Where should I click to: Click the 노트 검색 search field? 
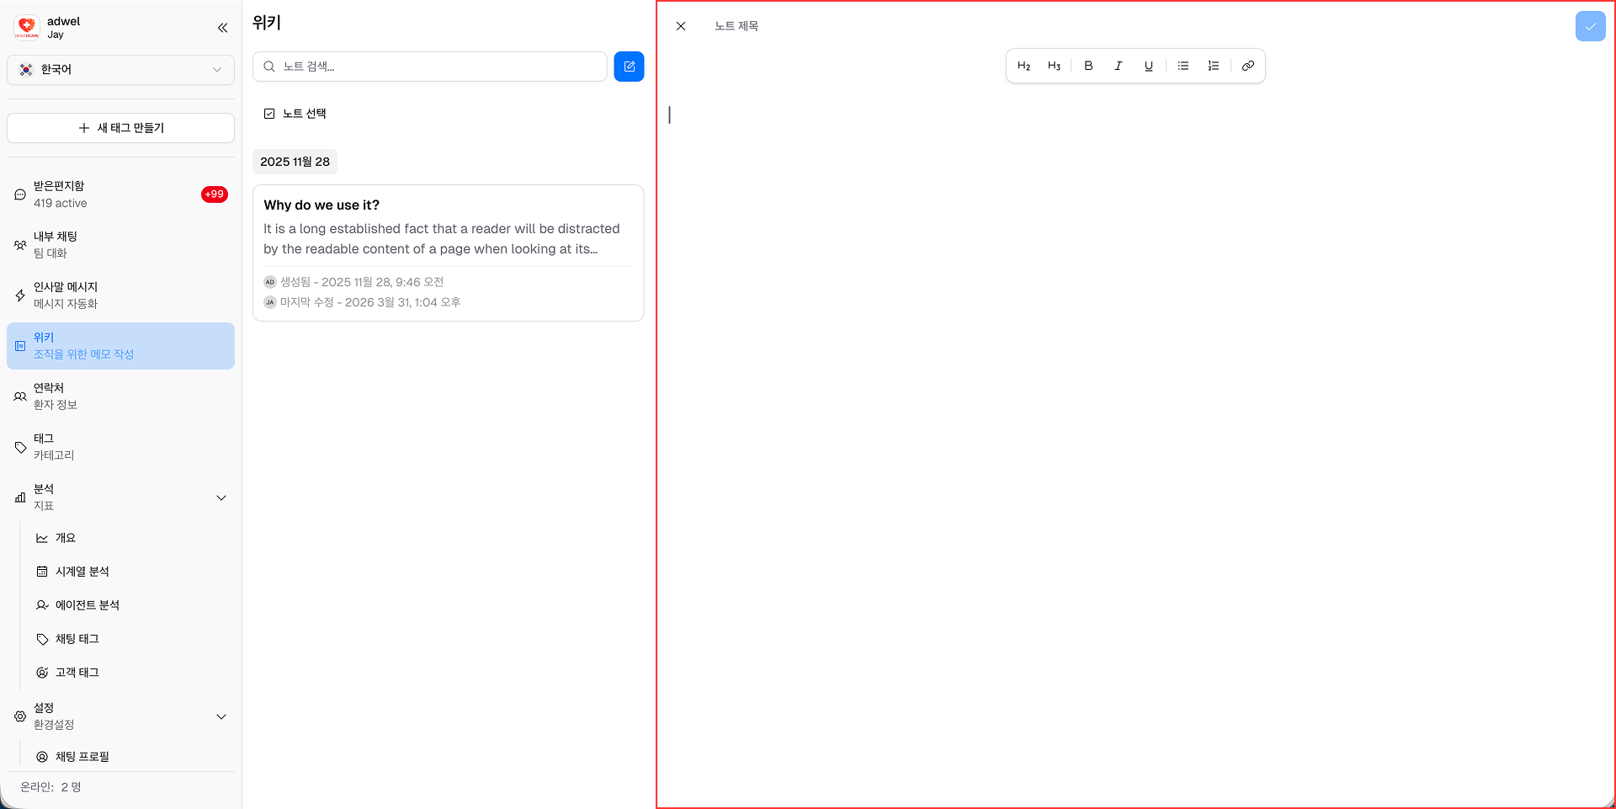click(429, 66)
